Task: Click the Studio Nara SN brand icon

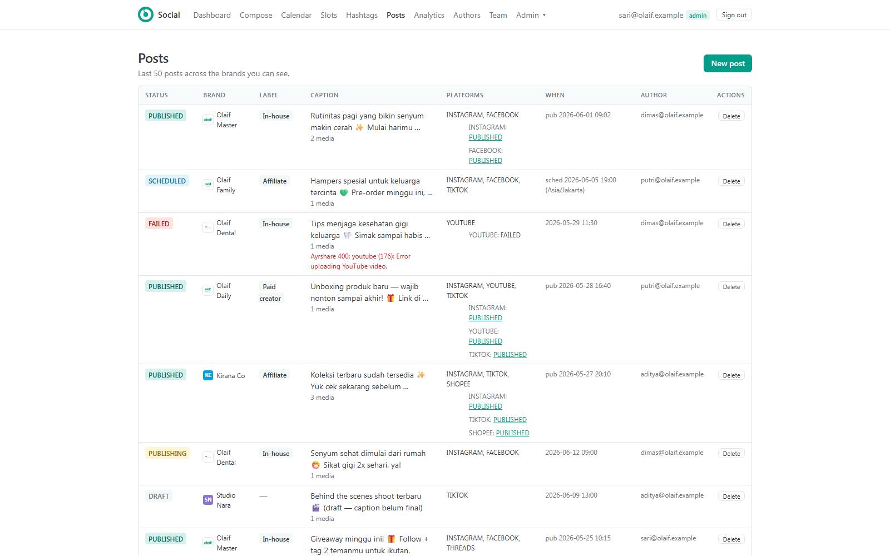Action: (x=208, y=500)
